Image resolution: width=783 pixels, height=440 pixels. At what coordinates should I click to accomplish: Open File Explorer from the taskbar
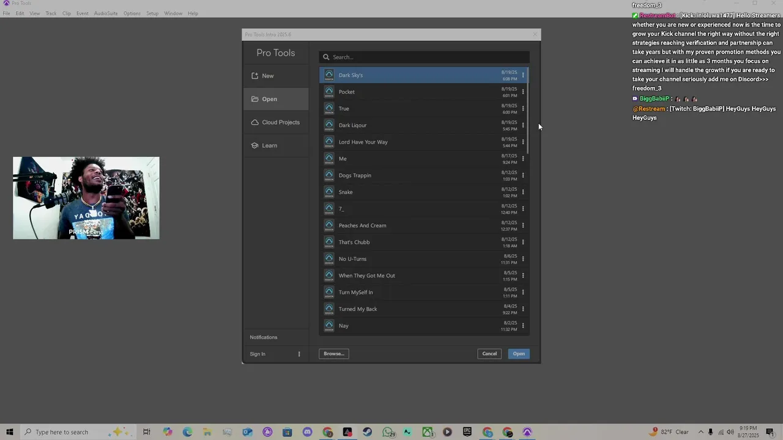207,432
